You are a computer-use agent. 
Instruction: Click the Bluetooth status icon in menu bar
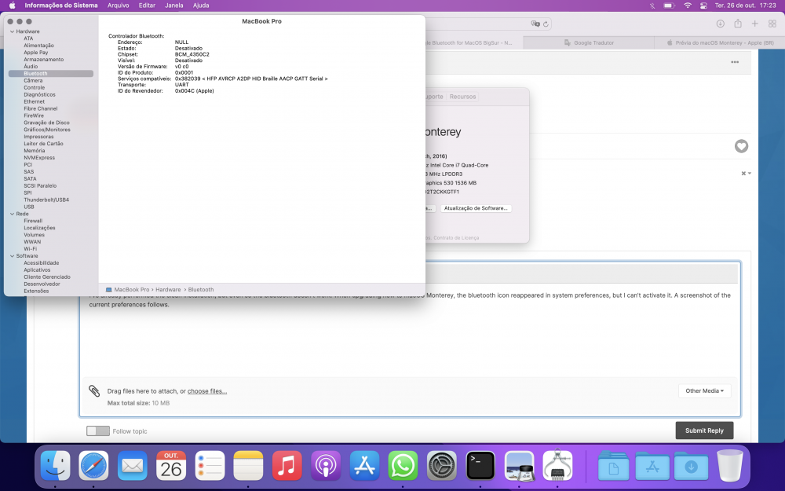(652, 5)
